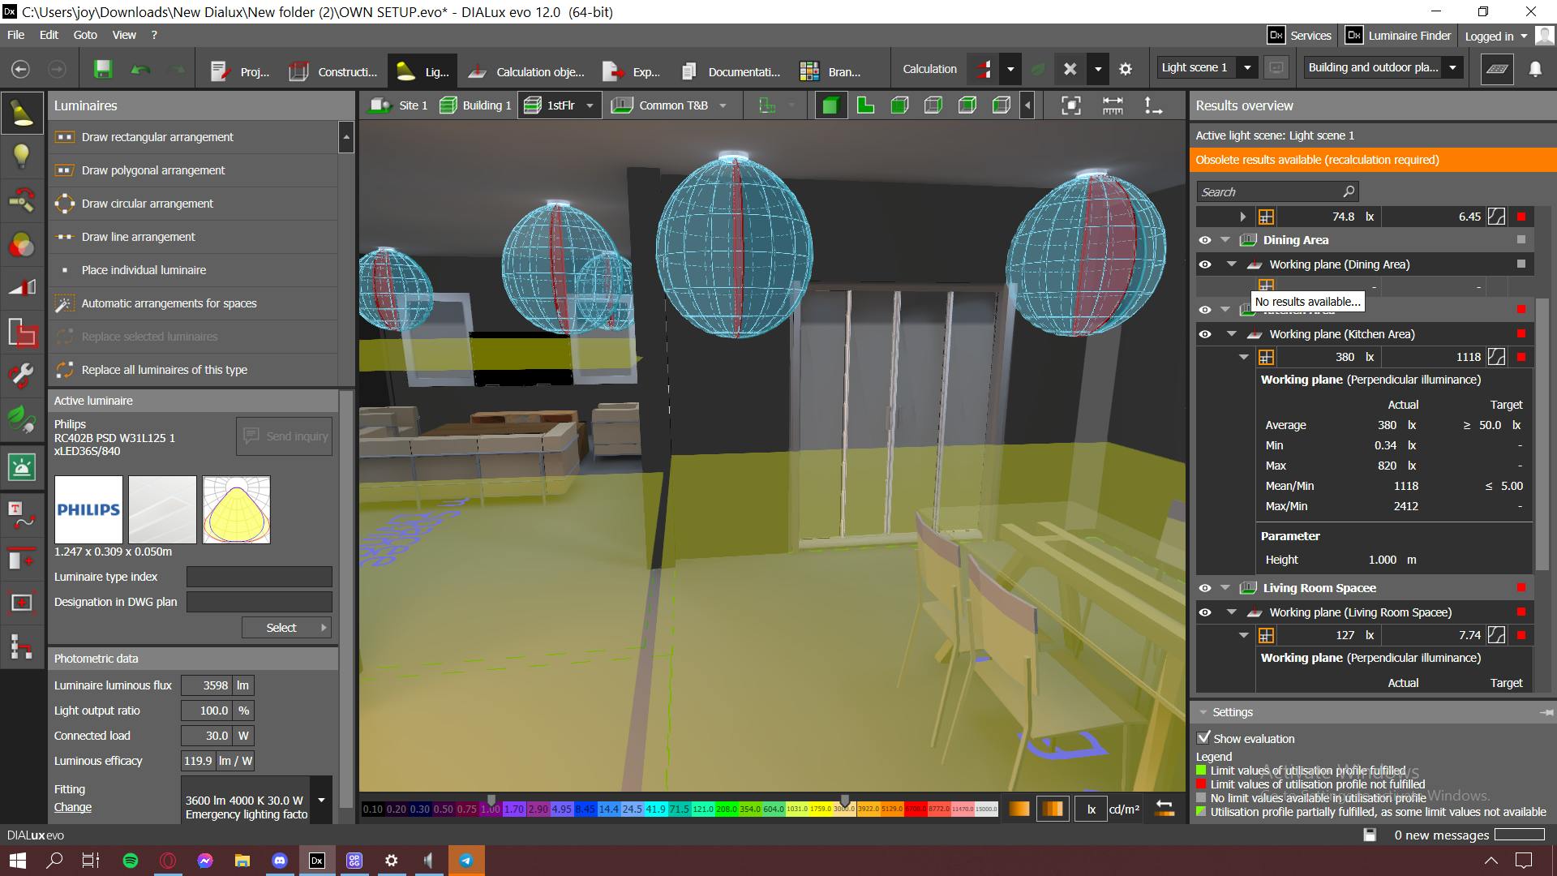The width and height of the screenshot is (1557, 876).
Task: Open the Light scene 1 dropdown
Action: [1247, 68]
